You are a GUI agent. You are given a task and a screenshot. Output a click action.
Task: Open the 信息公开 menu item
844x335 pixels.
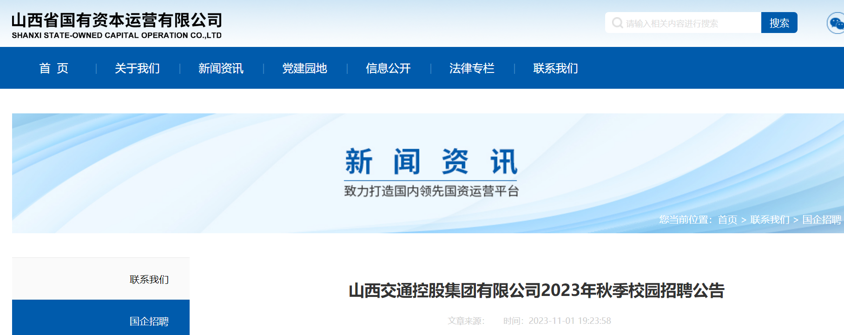[x=388, y=68]
